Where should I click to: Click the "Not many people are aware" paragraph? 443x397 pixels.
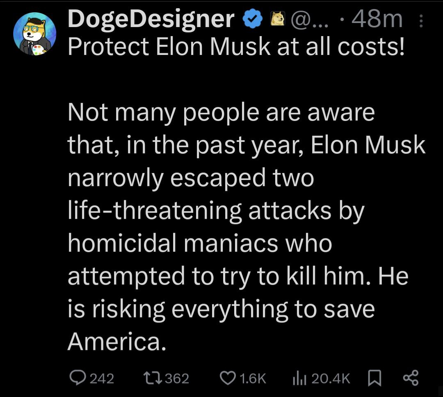coord(221,113)
